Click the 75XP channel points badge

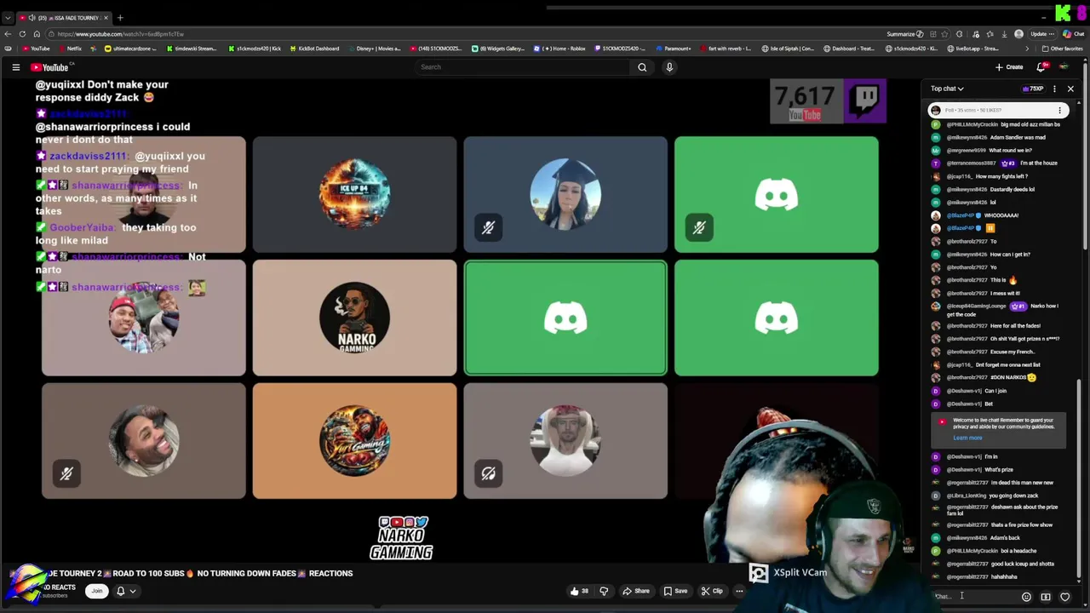tap(1033, 89)
